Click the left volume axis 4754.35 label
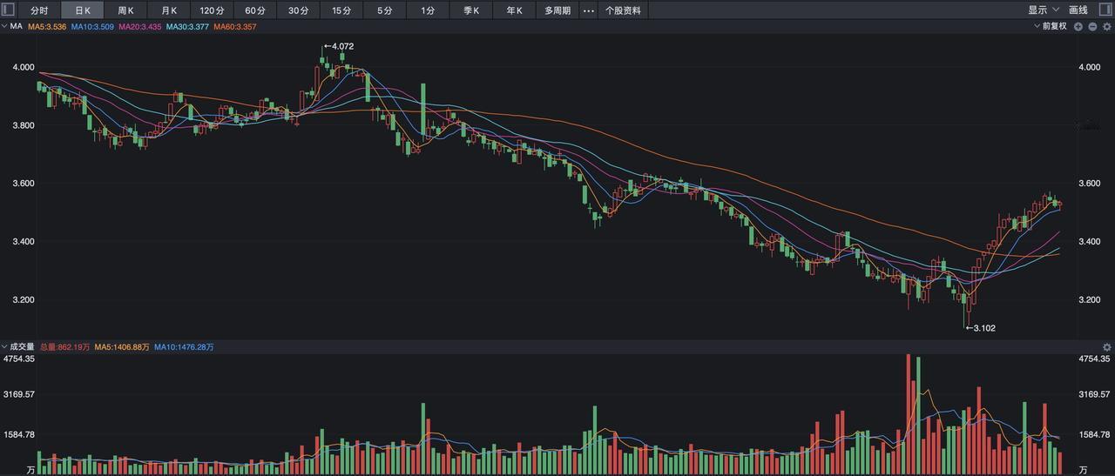Image resolution: width=1115 pixels, height=476 pixels. (19, 359)
